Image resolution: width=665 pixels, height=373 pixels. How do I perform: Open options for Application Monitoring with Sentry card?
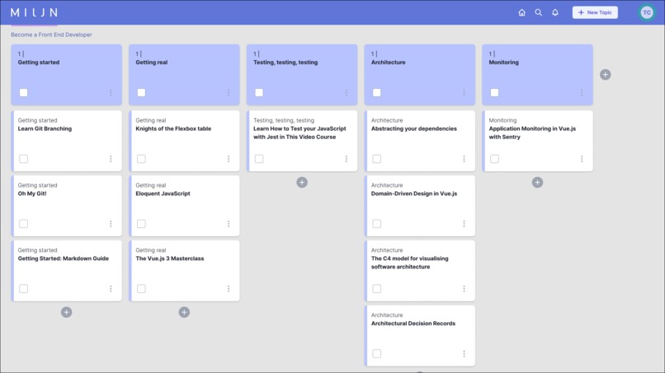582,159
